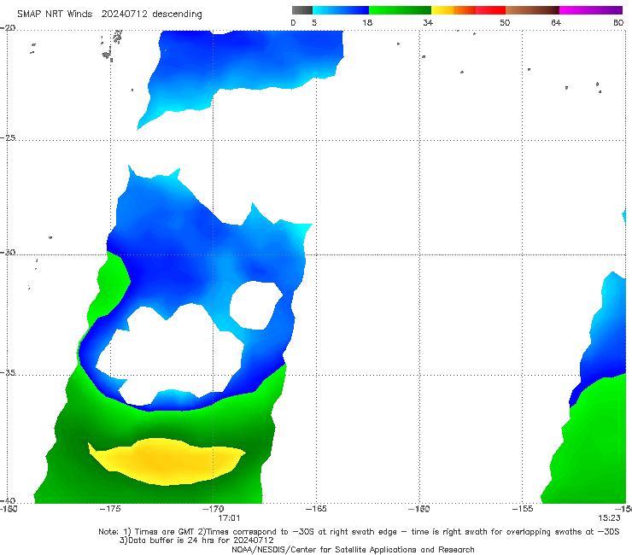Click the latitude axis label '-25'
Screen dimensions: 632x555
click(x=8, y=137)
